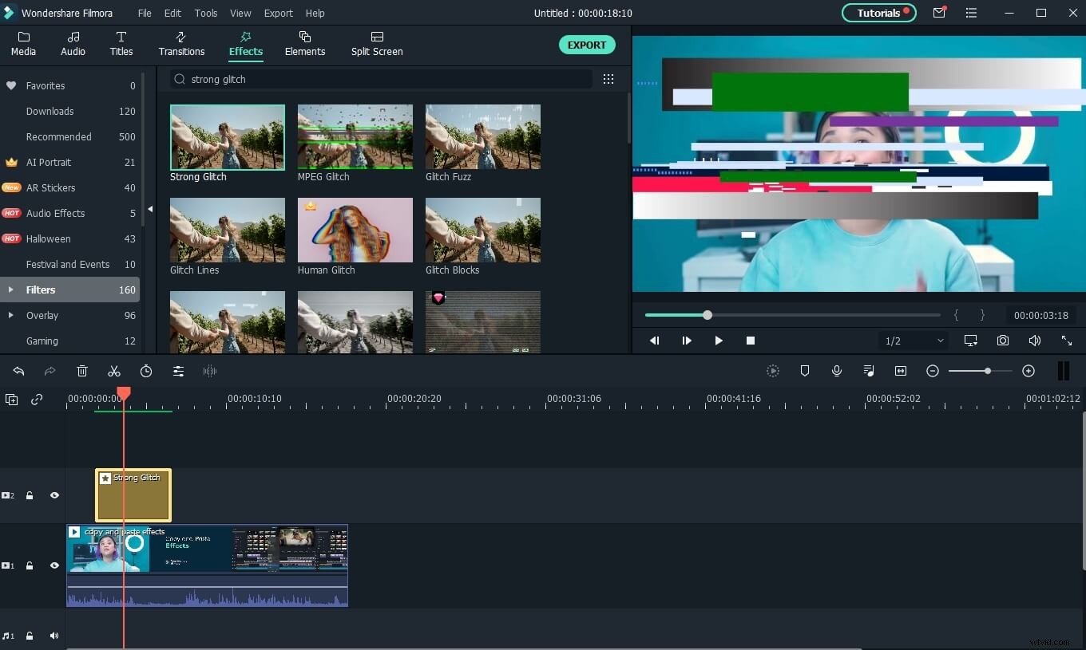Screen dimensions: 1086x650
Task: Select the Scissors split tool in the timeline toolbar
Action: 114,371
